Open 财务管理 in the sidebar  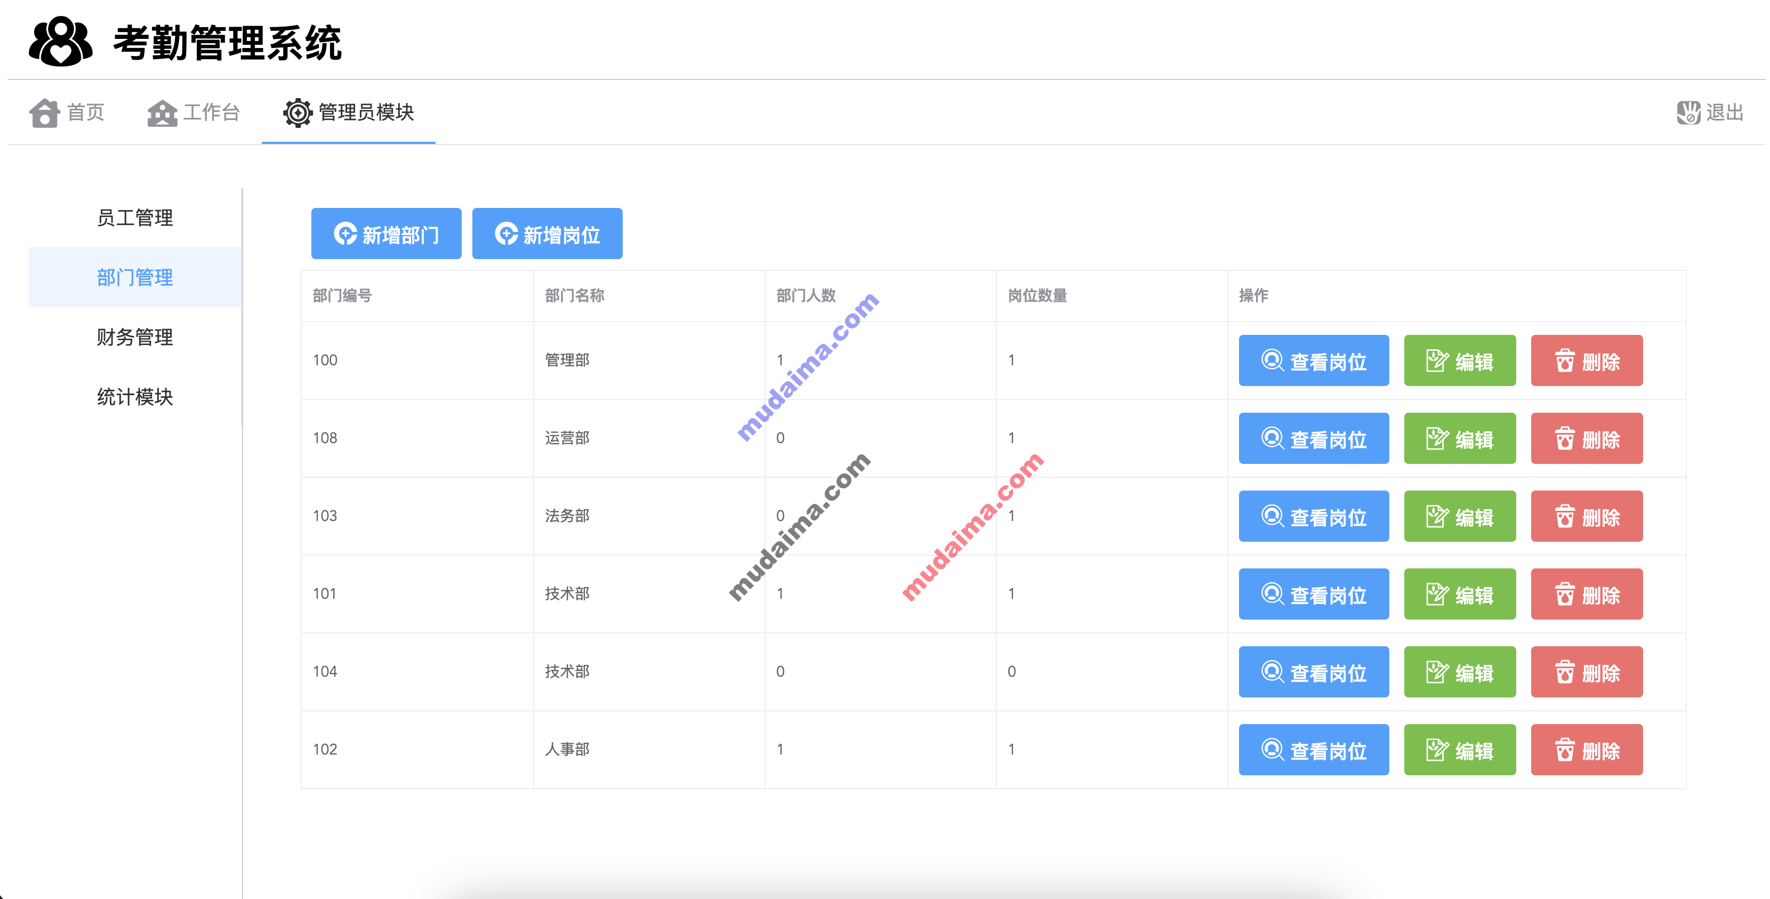point(135,338)
